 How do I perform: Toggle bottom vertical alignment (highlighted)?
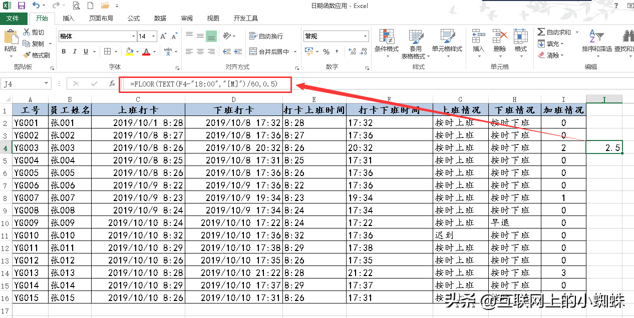211,36
